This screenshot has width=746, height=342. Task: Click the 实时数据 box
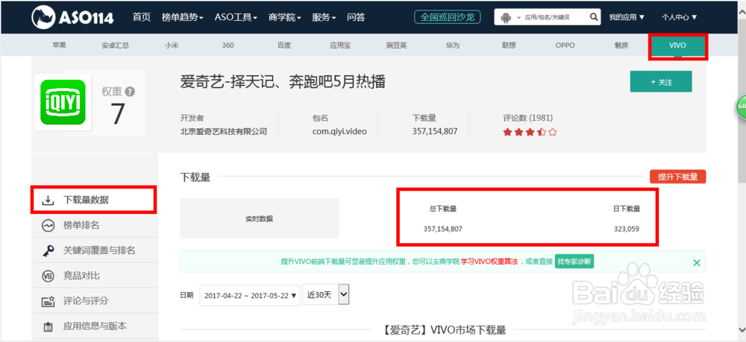pos(260,218)
